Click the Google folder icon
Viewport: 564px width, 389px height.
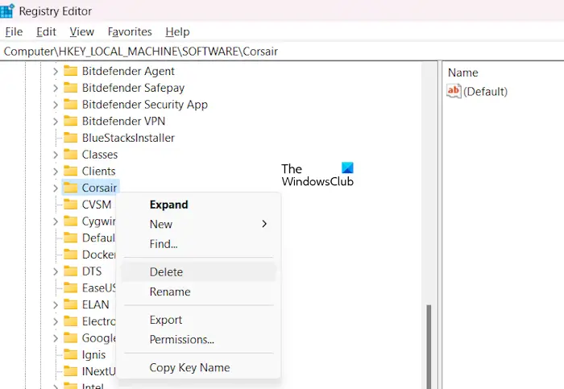[x=71, y=337]
